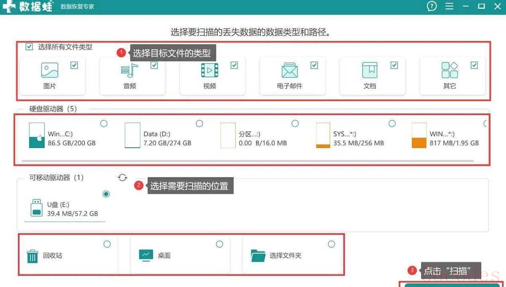This screenshot has height=287, width=506.
Task: Click the 数据恢复专家 title text
Action: tap(78, 7)
